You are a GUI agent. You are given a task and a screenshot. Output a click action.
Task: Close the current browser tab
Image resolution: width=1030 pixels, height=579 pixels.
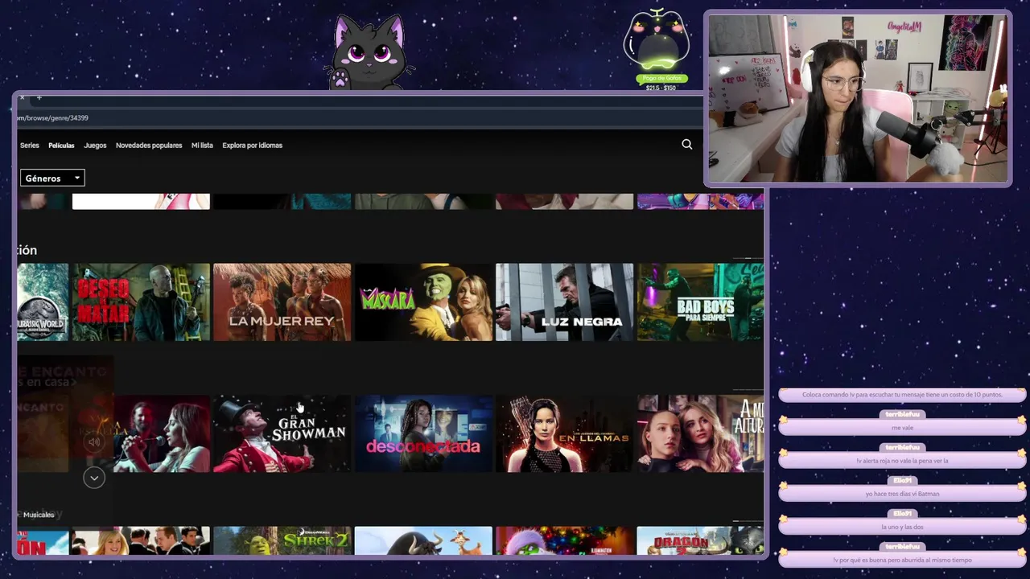click(22, 98)
